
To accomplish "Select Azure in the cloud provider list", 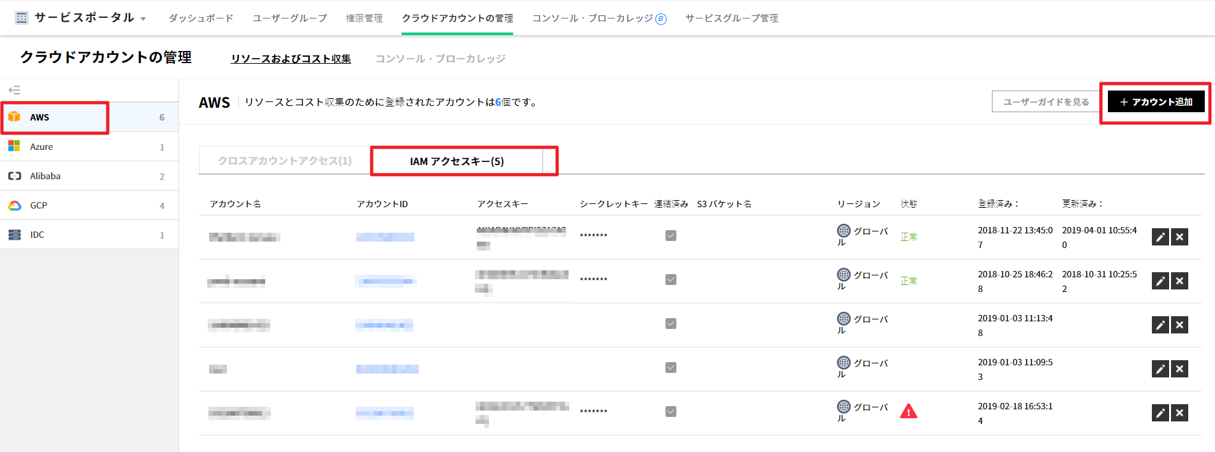I will pyautogui.click(x=41, y=147).
